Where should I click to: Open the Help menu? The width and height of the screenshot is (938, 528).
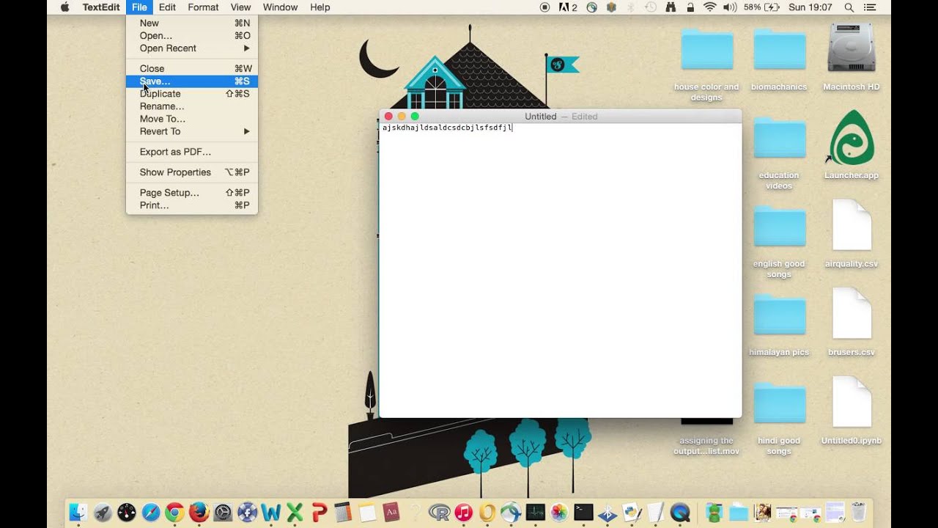pos(320,7)
